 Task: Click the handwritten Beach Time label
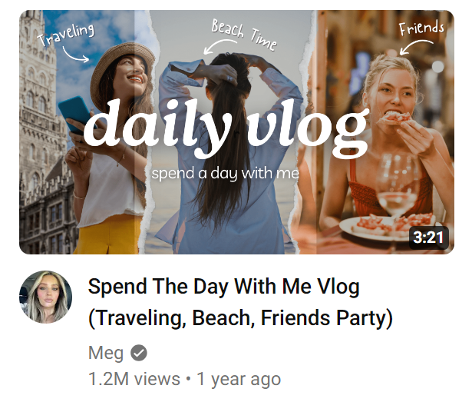tap(244, 34)
